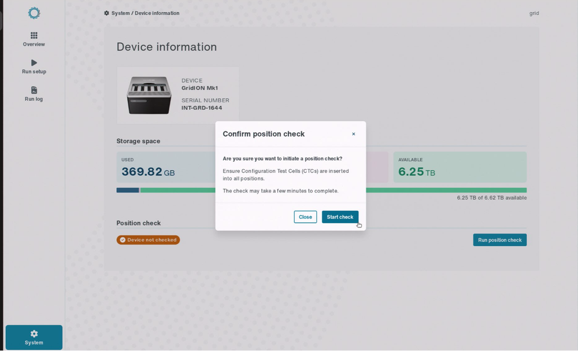Click the Run position check button
578x351 pixels.
point(500,240)
